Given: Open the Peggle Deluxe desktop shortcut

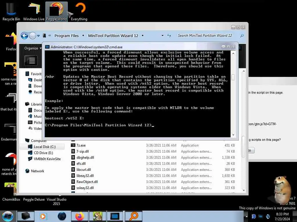Looking at the screenshot, I should (34, 199).
